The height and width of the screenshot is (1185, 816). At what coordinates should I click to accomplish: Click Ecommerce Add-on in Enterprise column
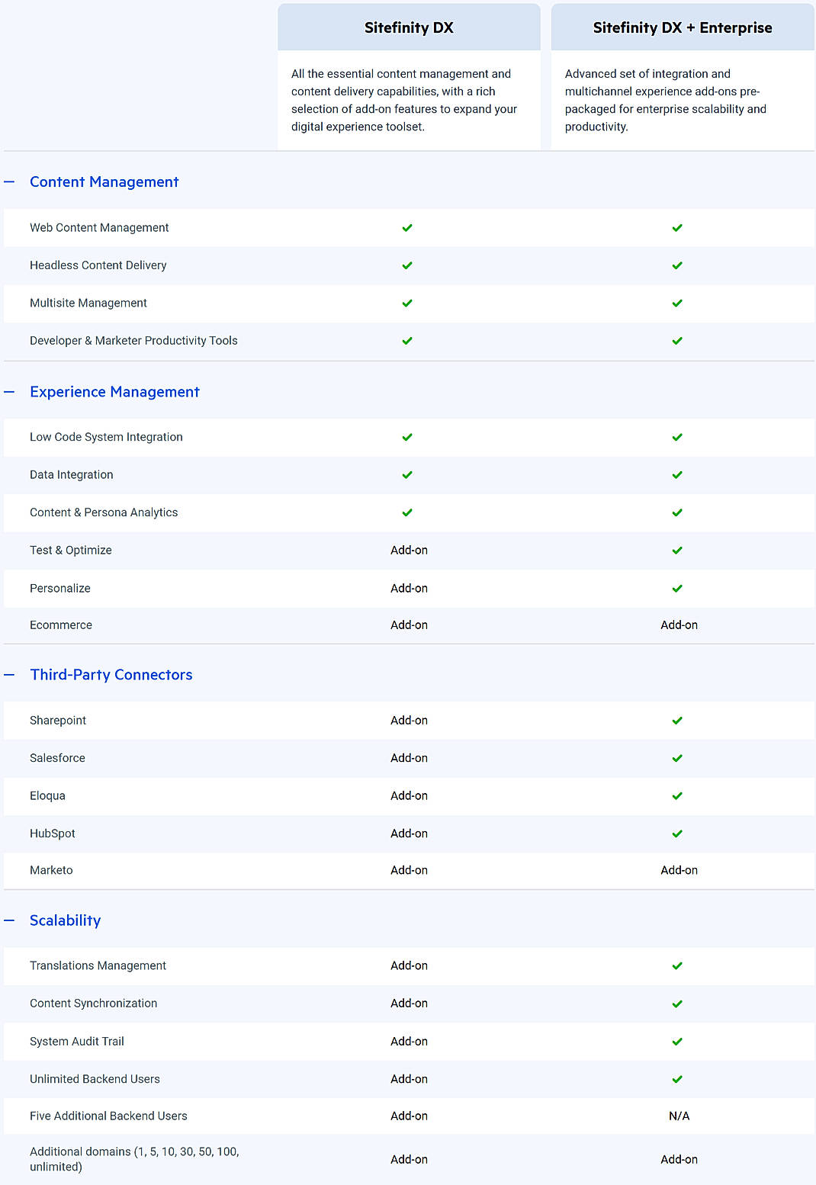coord(679,625)
